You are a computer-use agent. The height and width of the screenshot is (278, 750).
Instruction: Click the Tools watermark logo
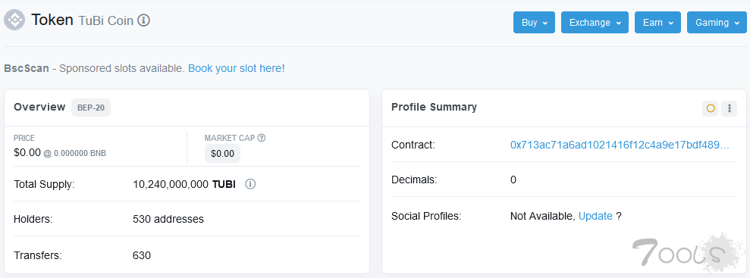tap(686, 251)
